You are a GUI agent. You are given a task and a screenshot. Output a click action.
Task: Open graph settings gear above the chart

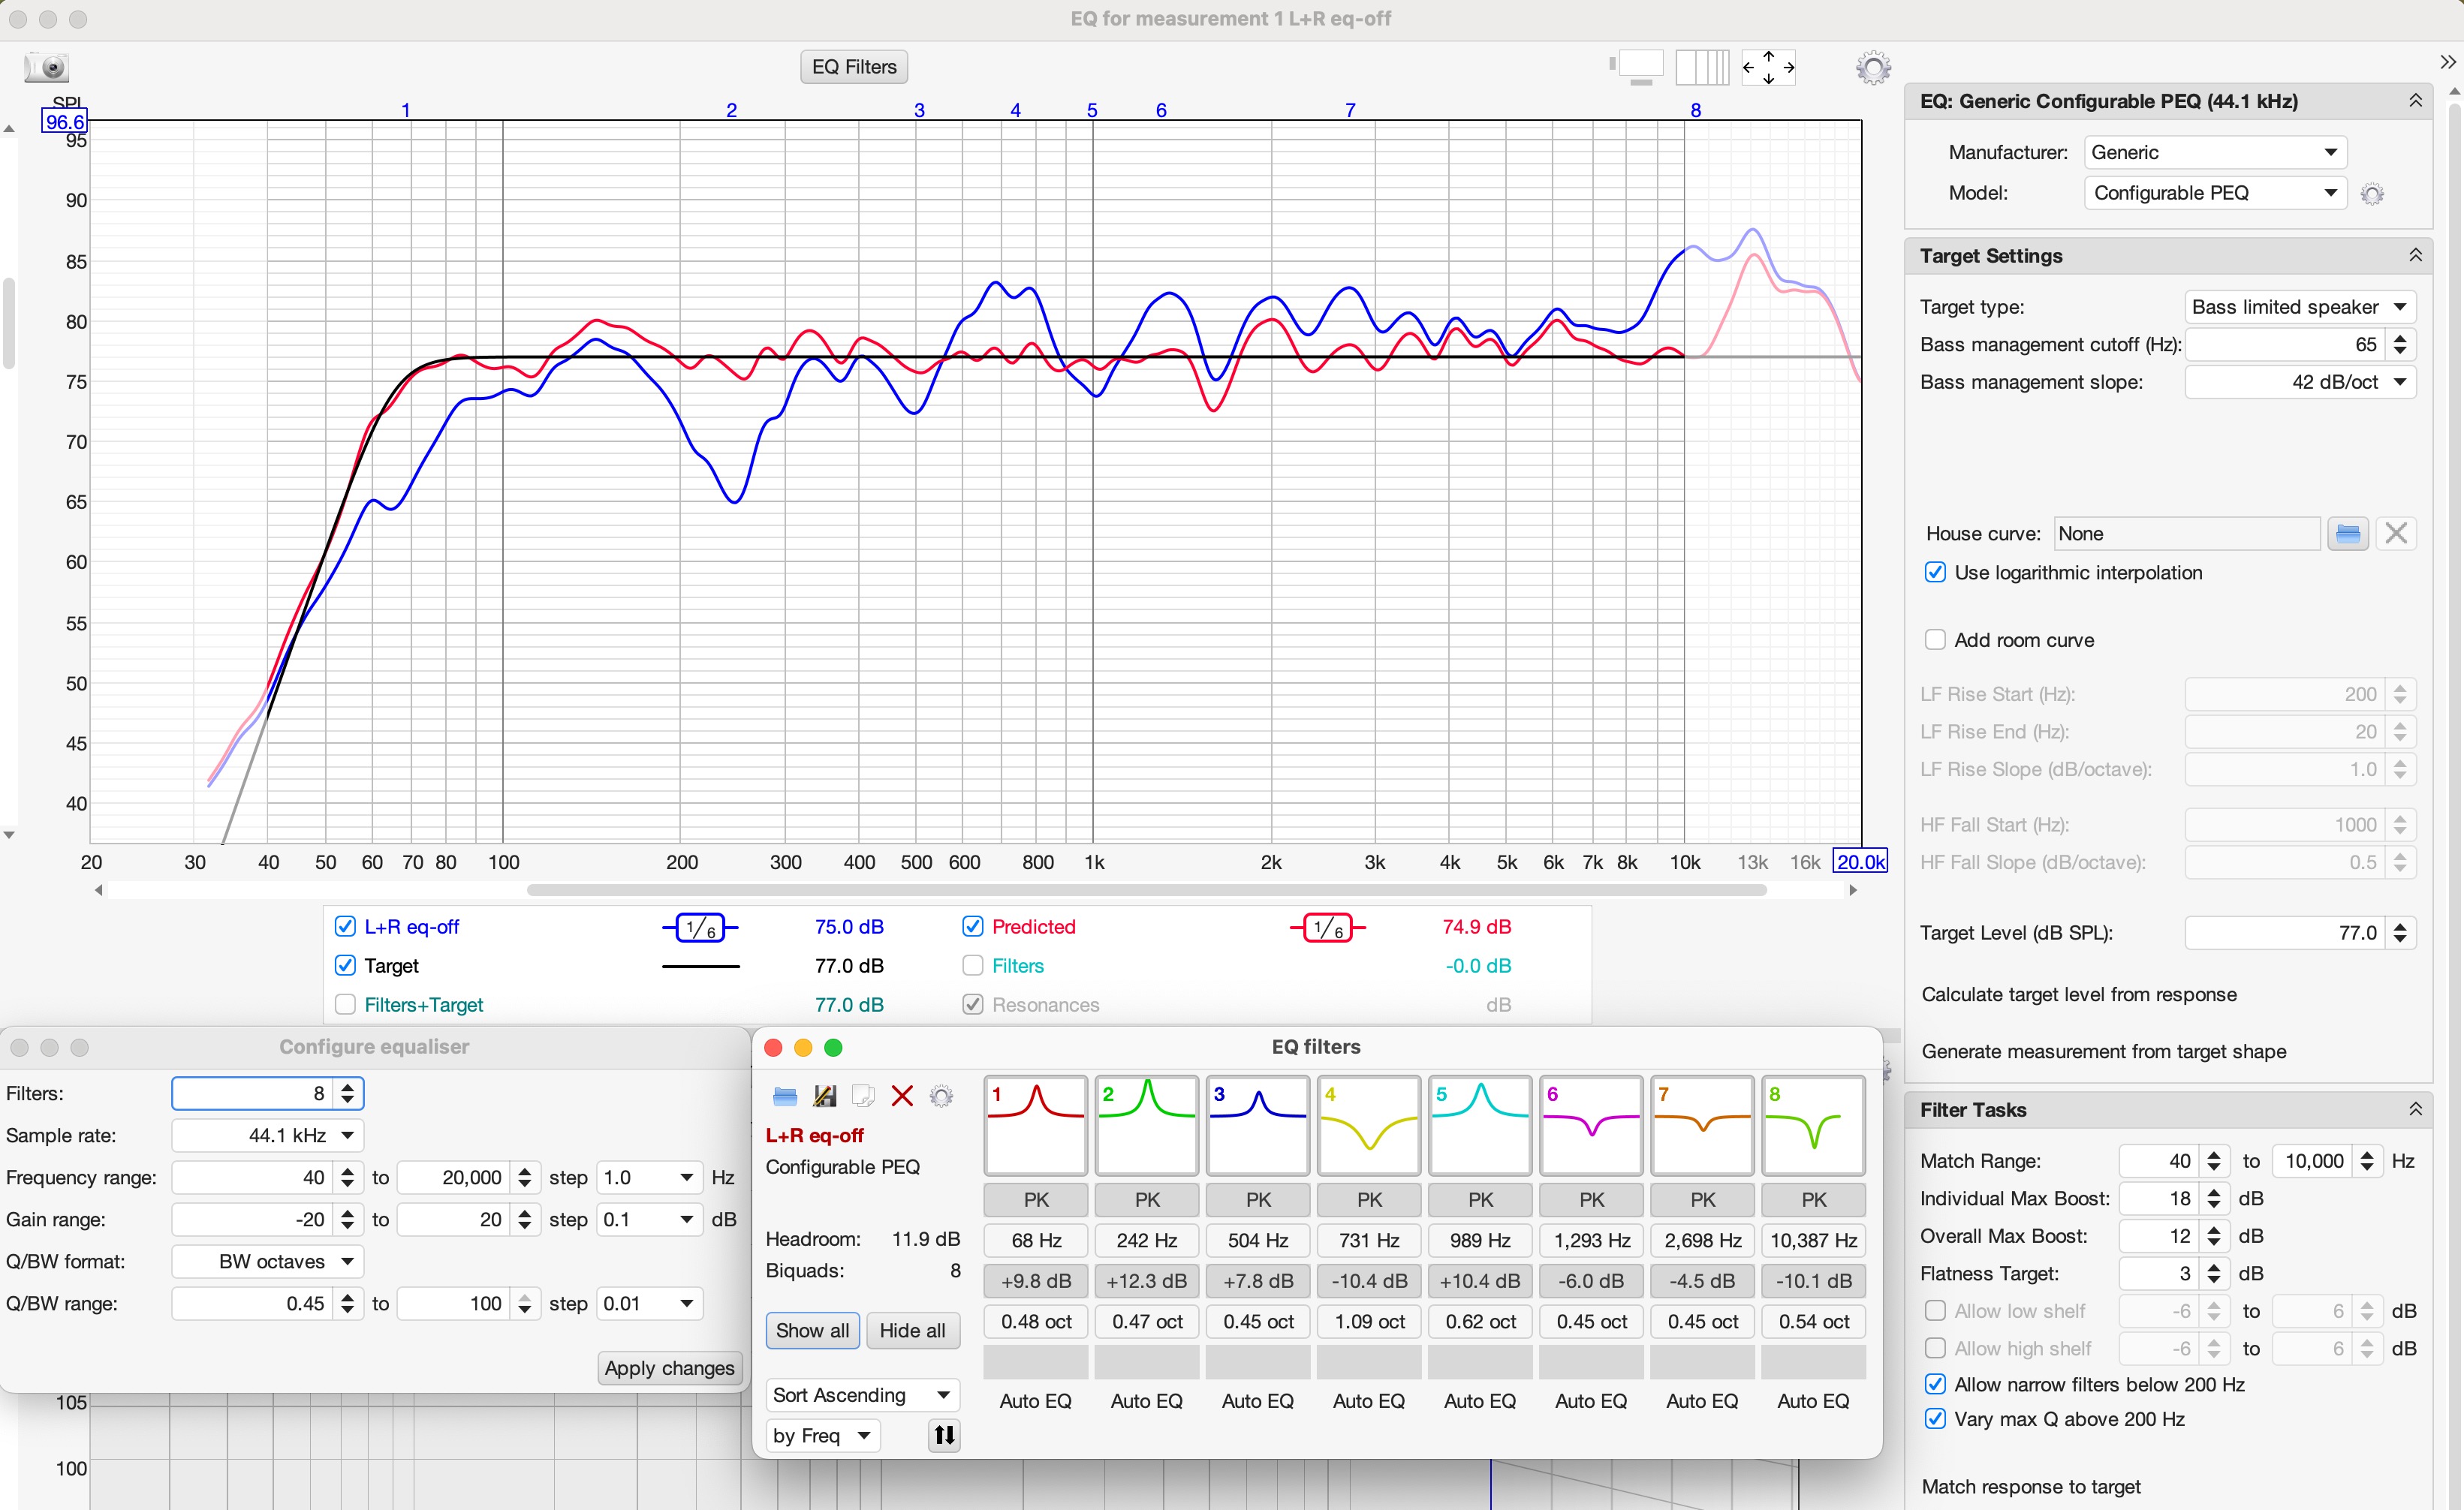1873,68
